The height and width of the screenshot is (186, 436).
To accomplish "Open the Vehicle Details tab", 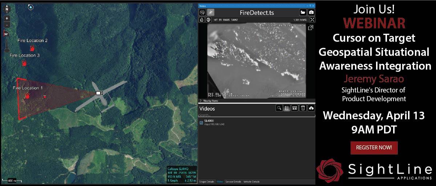I will pos(251,181).
